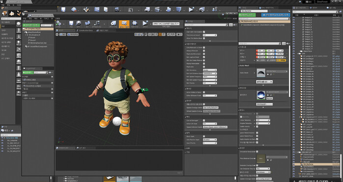Toggle Replicate Movement checkbox
This screenshot has height=182, width=343.
click(x=204, y=54)
